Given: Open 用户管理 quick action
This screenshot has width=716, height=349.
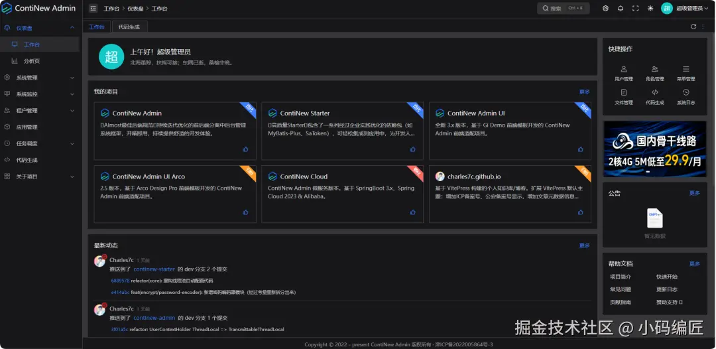Looking at the screenshot, I should 624,73.
